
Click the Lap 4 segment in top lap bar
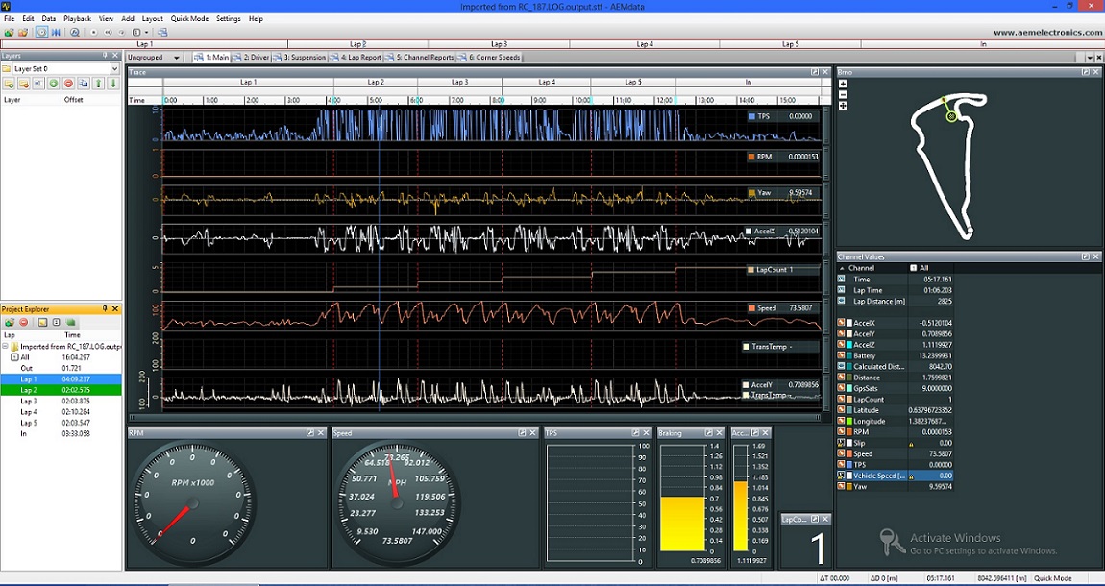point(644,43)
